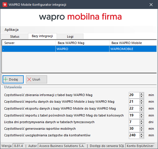Click the Dodaj button

click(x=13, y=79)
